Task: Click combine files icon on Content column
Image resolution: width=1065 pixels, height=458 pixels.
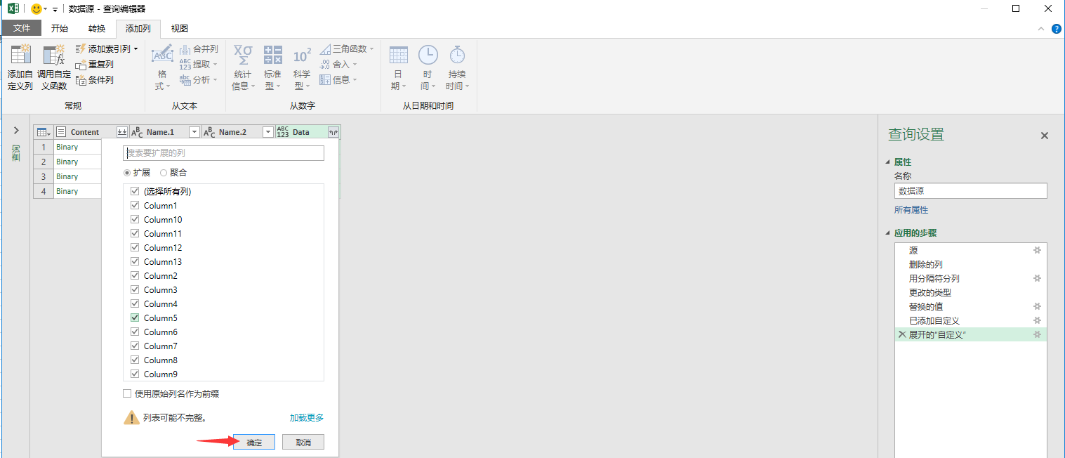Action: (x=122, y=132)
